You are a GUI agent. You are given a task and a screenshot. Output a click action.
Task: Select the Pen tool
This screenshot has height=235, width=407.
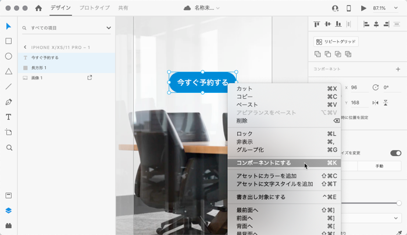point(9,102)
